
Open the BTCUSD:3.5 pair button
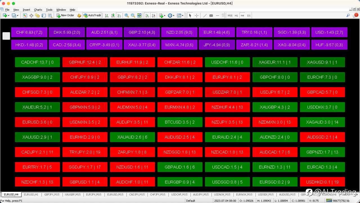point(180,122)
